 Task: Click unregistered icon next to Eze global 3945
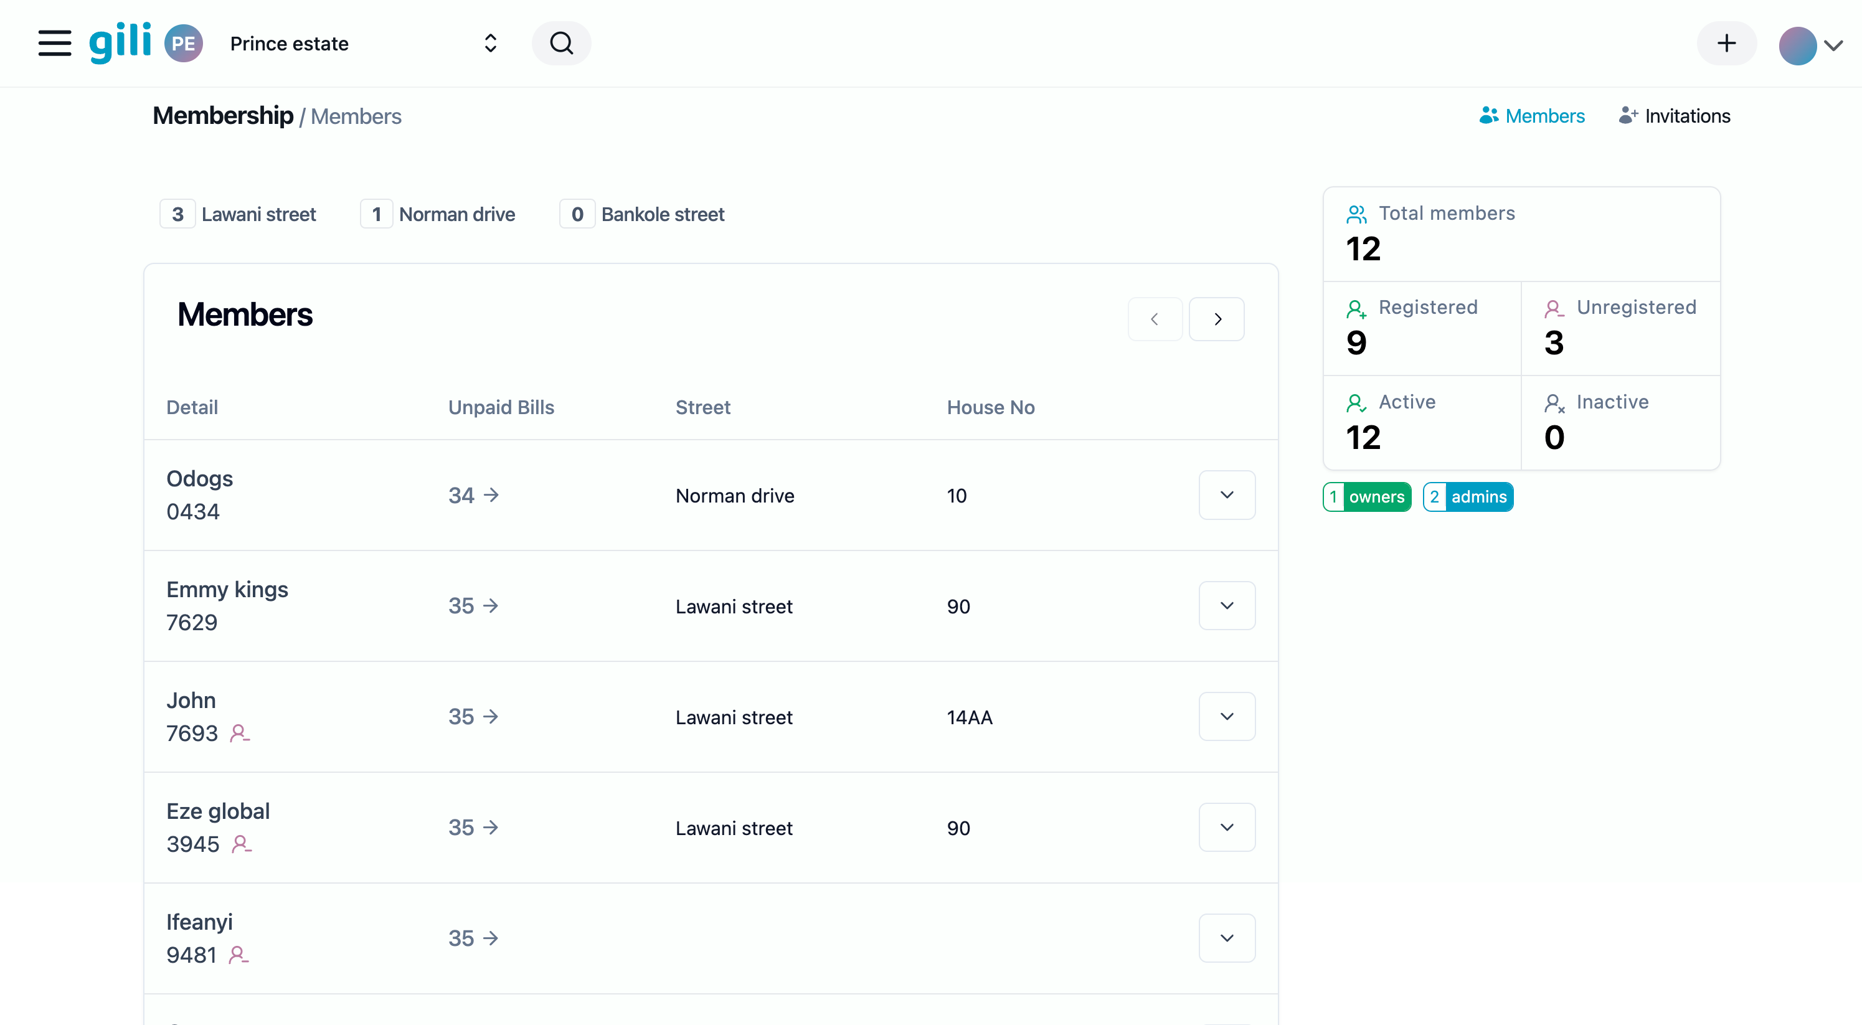tap(242, 844)
